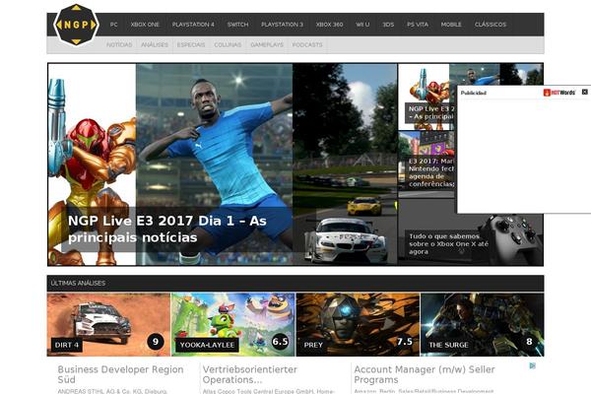Click the HOTWords logo in ad popup
Viewport: 591px width, 394px height.
coord(559,93)
